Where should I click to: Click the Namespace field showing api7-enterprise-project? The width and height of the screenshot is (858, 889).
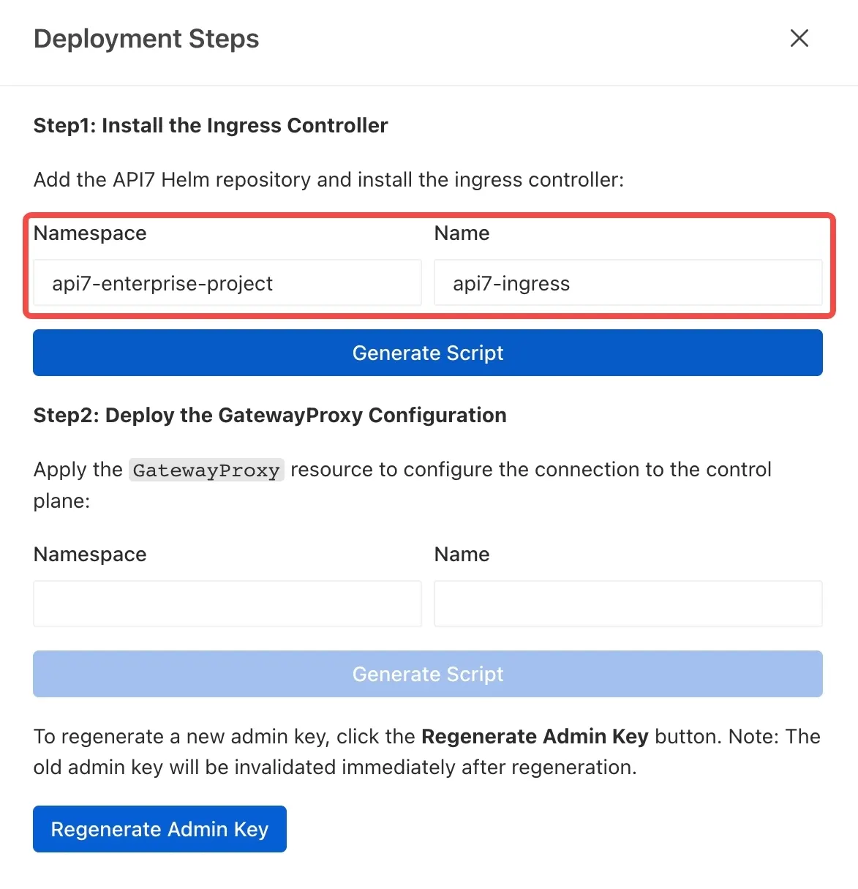227,283
